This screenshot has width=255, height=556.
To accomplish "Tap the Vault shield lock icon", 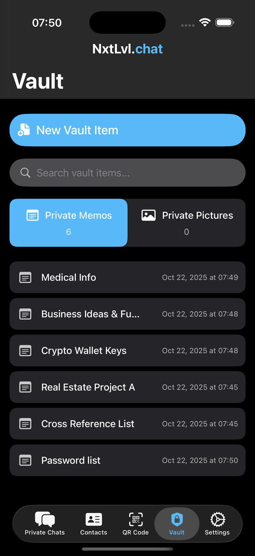I will [177, 519].
